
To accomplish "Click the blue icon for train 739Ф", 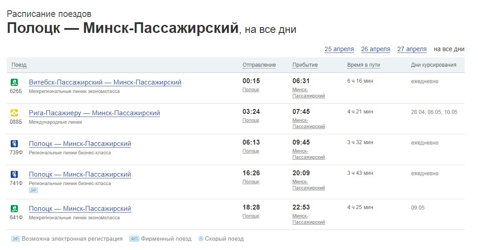I will (14, 144).
